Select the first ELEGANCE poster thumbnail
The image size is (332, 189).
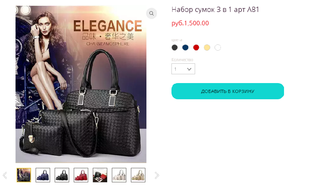[24, 175]
